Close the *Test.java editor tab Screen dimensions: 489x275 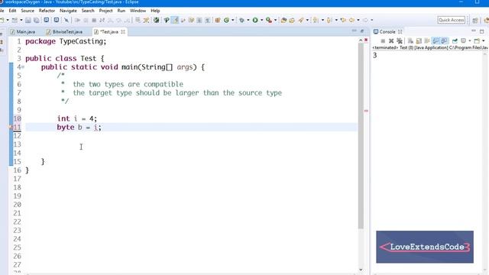click(123, 32)
